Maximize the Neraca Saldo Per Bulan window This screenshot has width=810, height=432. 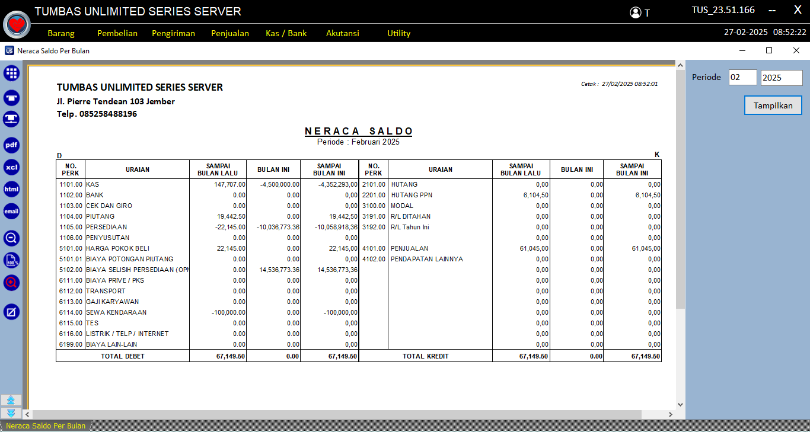769,50
